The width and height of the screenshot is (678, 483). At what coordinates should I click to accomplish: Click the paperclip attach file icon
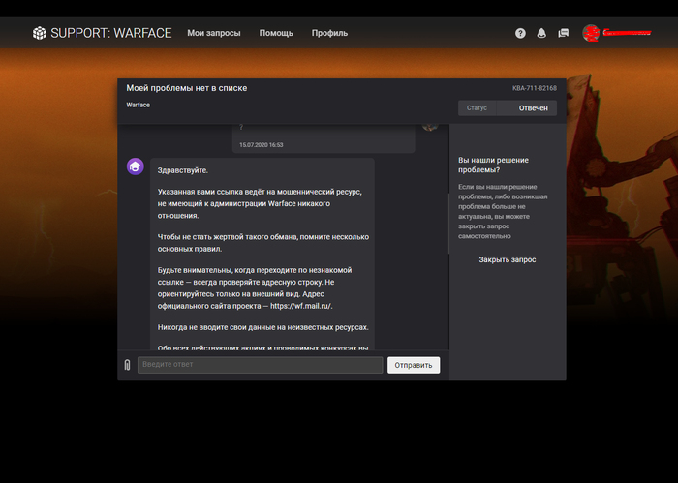[x=127, y=365]
